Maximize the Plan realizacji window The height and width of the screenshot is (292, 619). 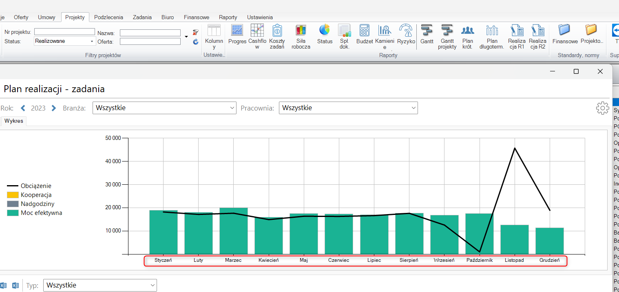coord(576,71)
